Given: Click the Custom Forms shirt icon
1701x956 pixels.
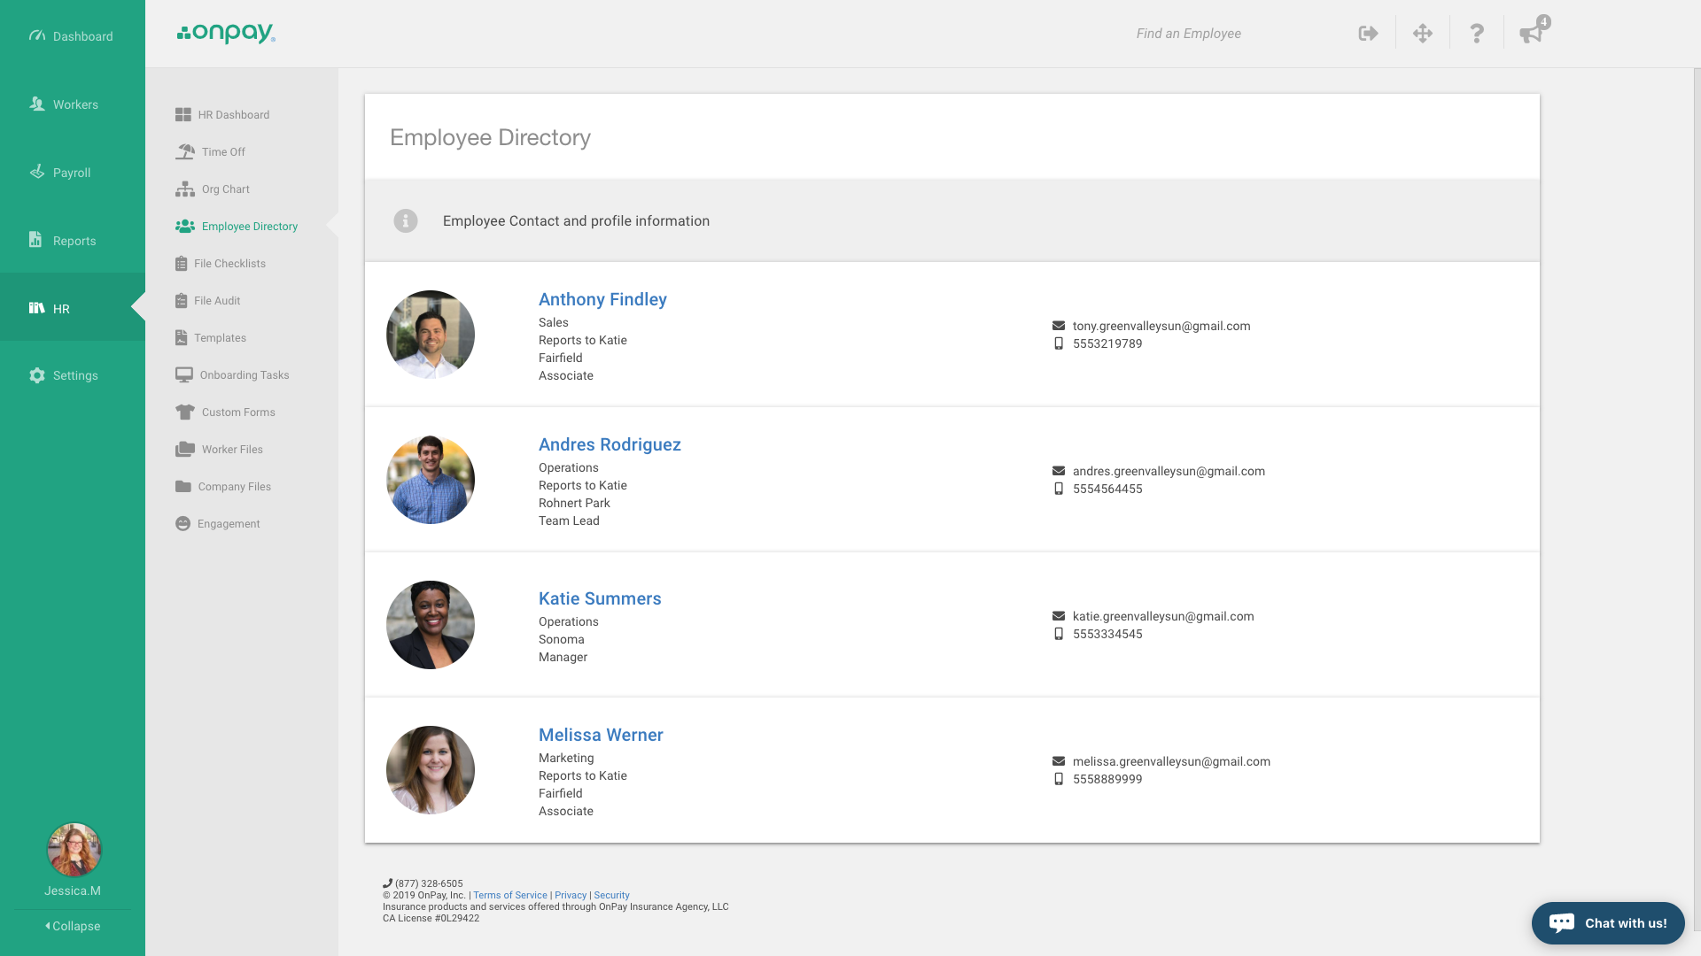Looking at the screenshot, I should click(185, 412).
